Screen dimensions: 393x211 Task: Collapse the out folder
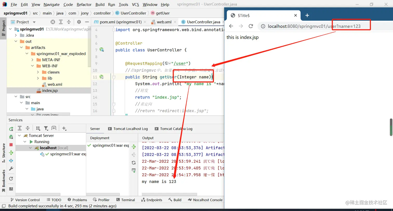tap(16, 41)
